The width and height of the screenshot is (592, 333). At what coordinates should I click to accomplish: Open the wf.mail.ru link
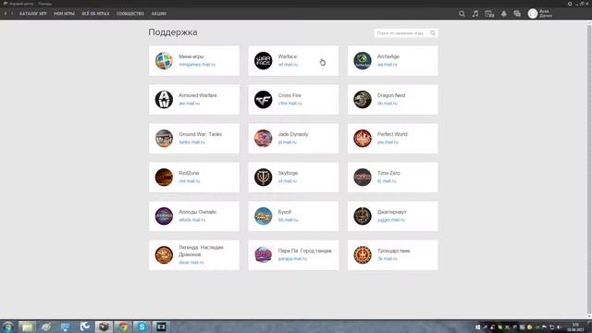click(288, 65)
